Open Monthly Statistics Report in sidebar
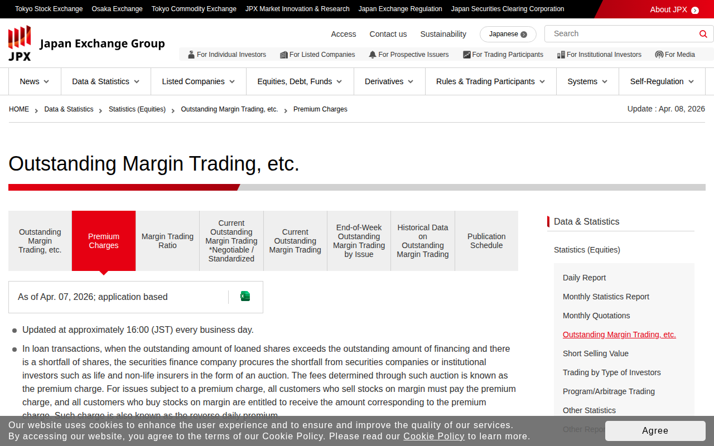The image size is (714, 446). tap(606, 297)
